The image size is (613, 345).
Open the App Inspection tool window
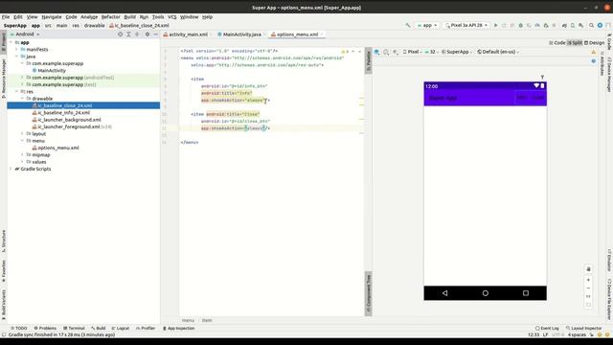(178, 328)
